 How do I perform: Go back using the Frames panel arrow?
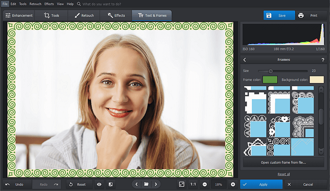click(x=245, y=60)
